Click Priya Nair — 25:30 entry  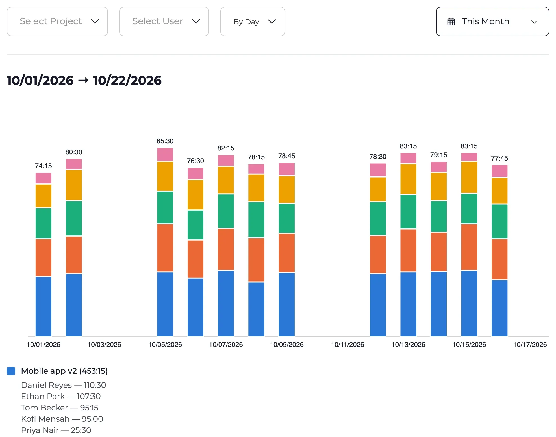(x=56, y=430)
